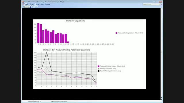Click the vertical scrollbar down arrow
This screenshot has height=103, width=184.
pos(162,96)
